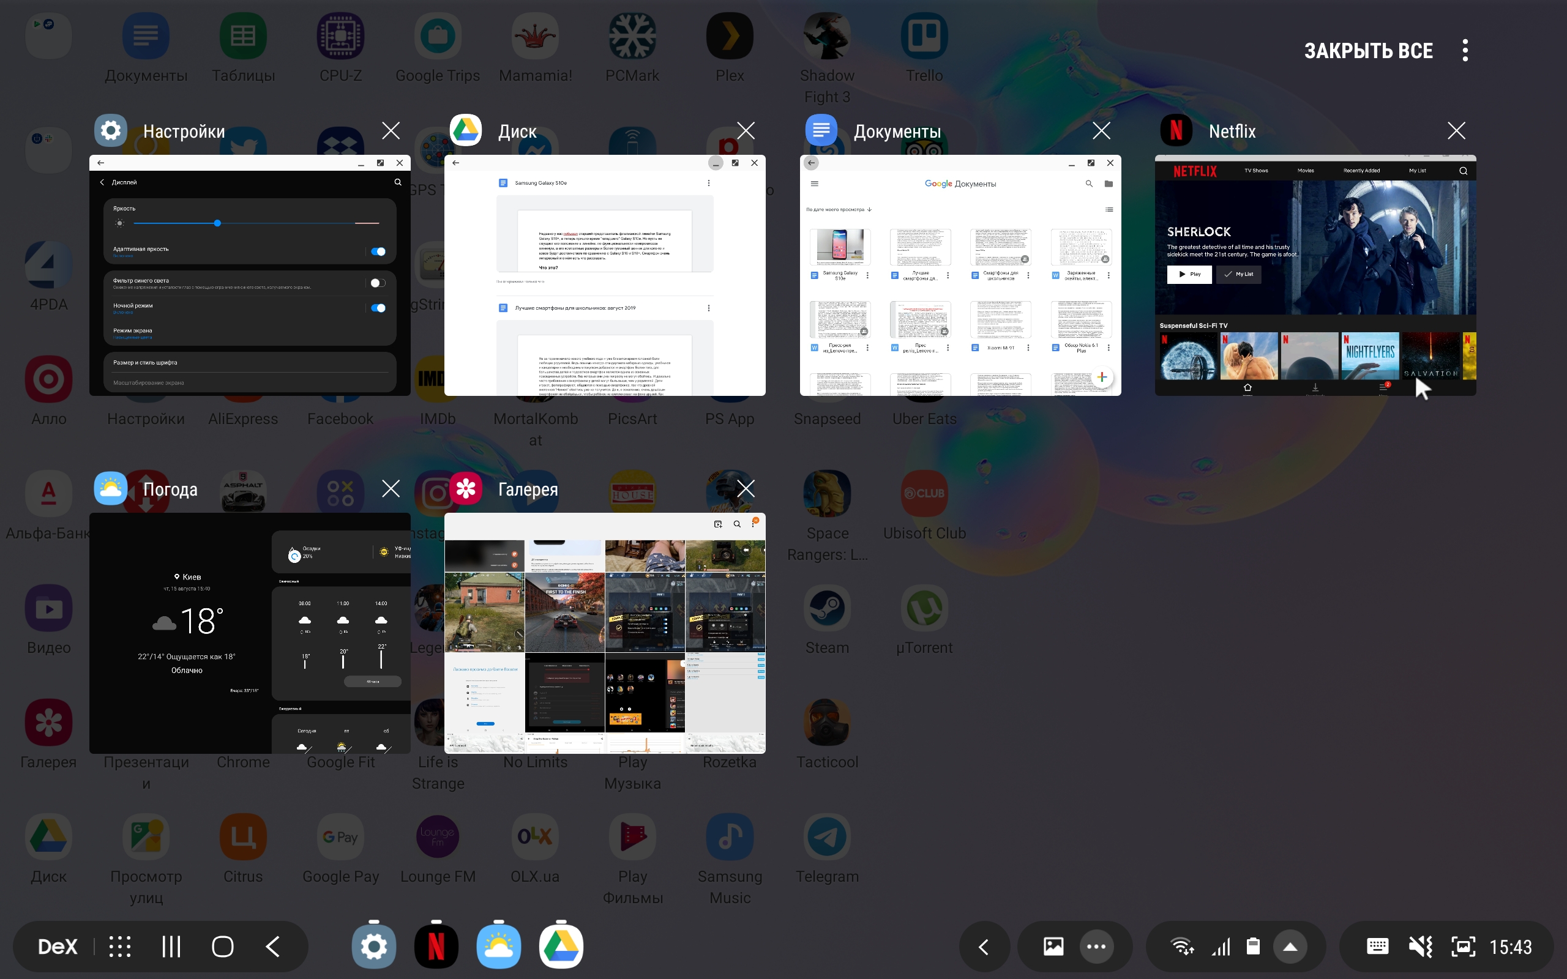Screen dimensions: 1567x979
Task: Open the apps grid in taskbar
Action: click(120, 947)
